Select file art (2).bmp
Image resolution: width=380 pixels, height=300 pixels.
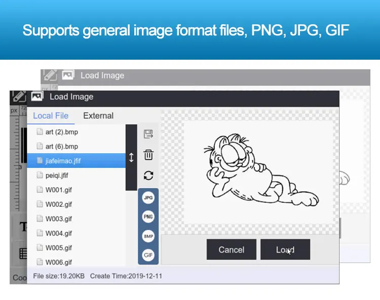coord(61,132)
